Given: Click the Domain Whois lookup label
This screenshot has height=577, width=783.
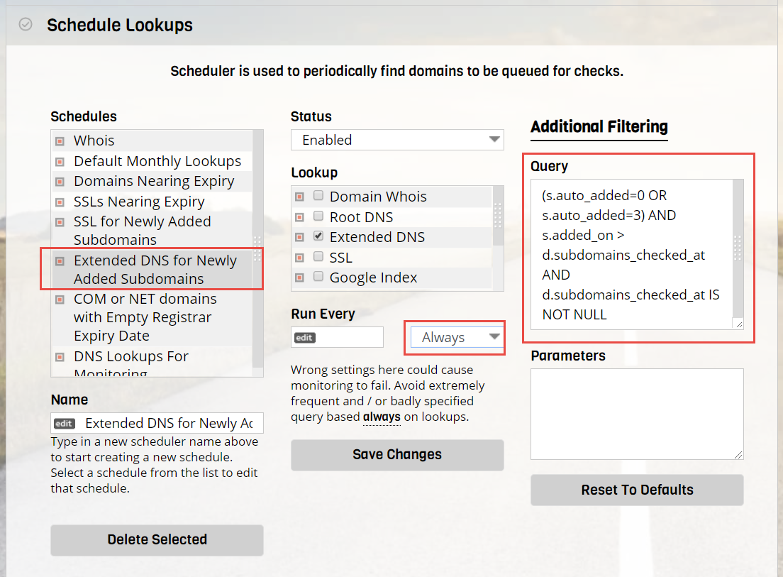Looking at the screenshot, I should (378, 197).
